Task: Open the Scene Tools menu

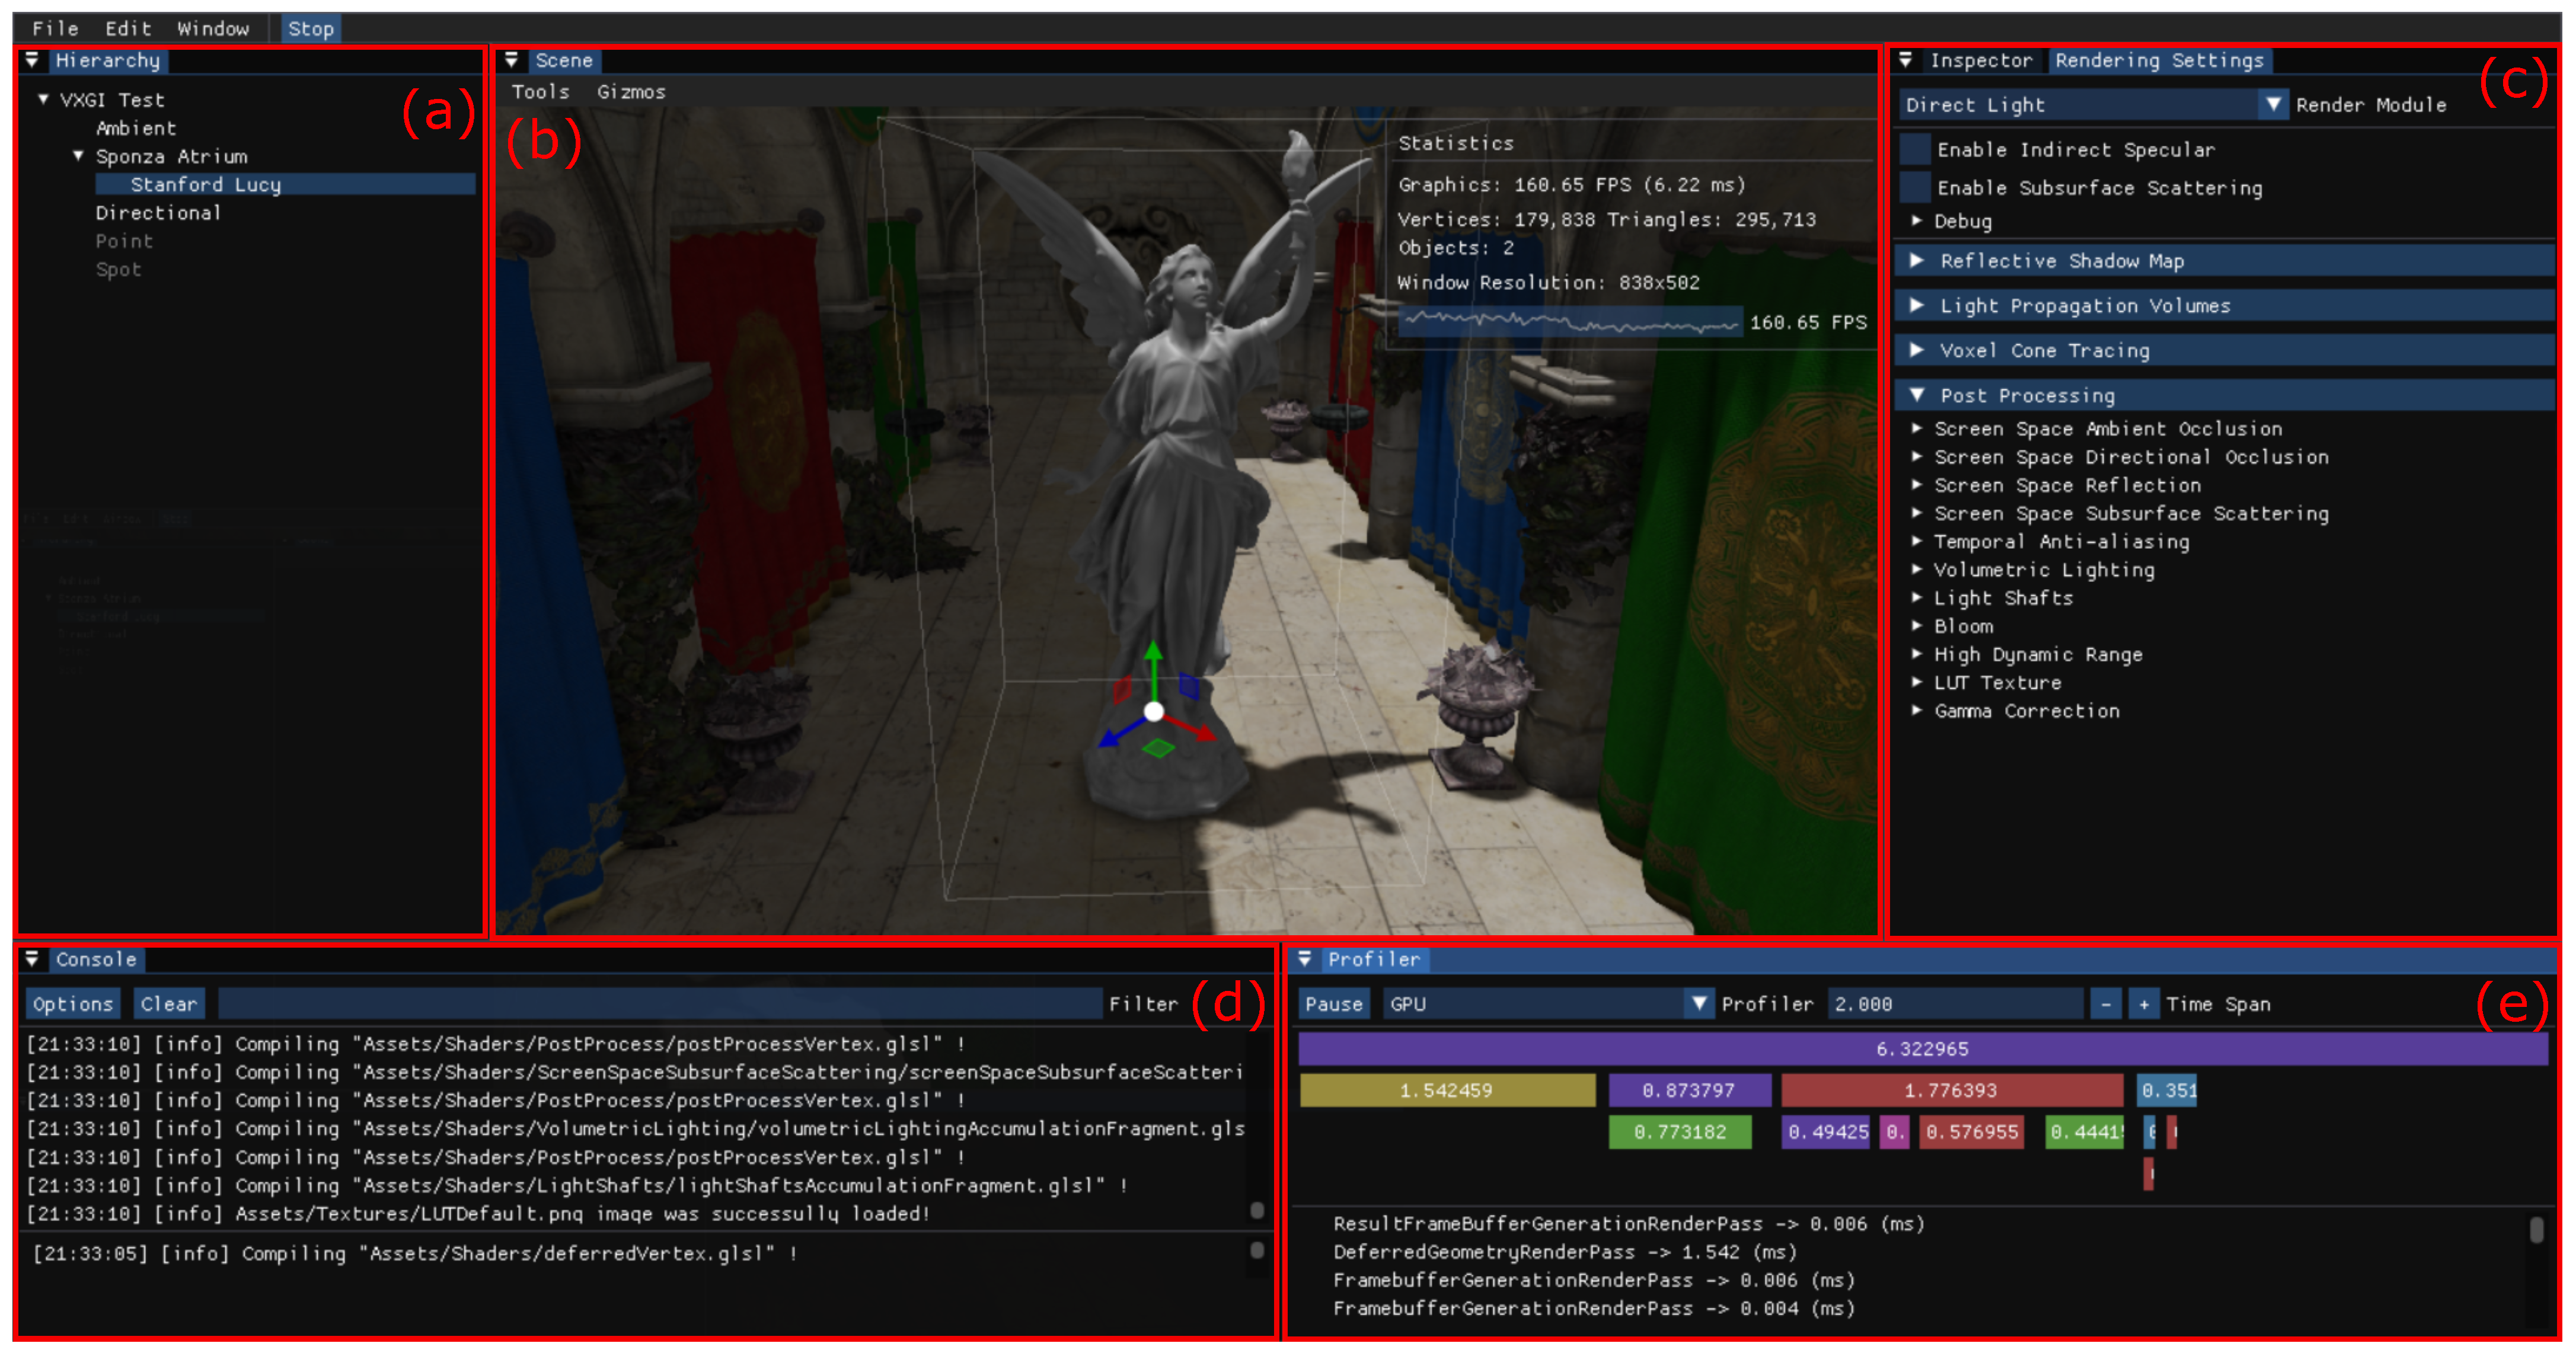Action: (540, 91)
